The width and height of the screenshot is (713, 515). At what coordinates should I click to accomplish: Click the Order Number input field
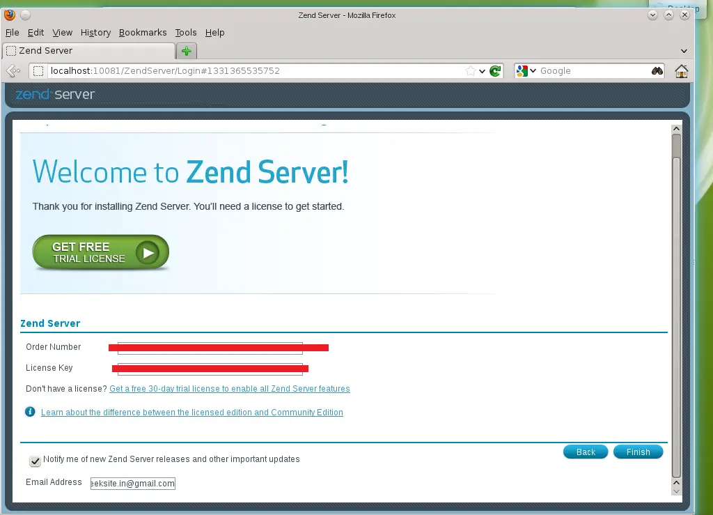210,348
